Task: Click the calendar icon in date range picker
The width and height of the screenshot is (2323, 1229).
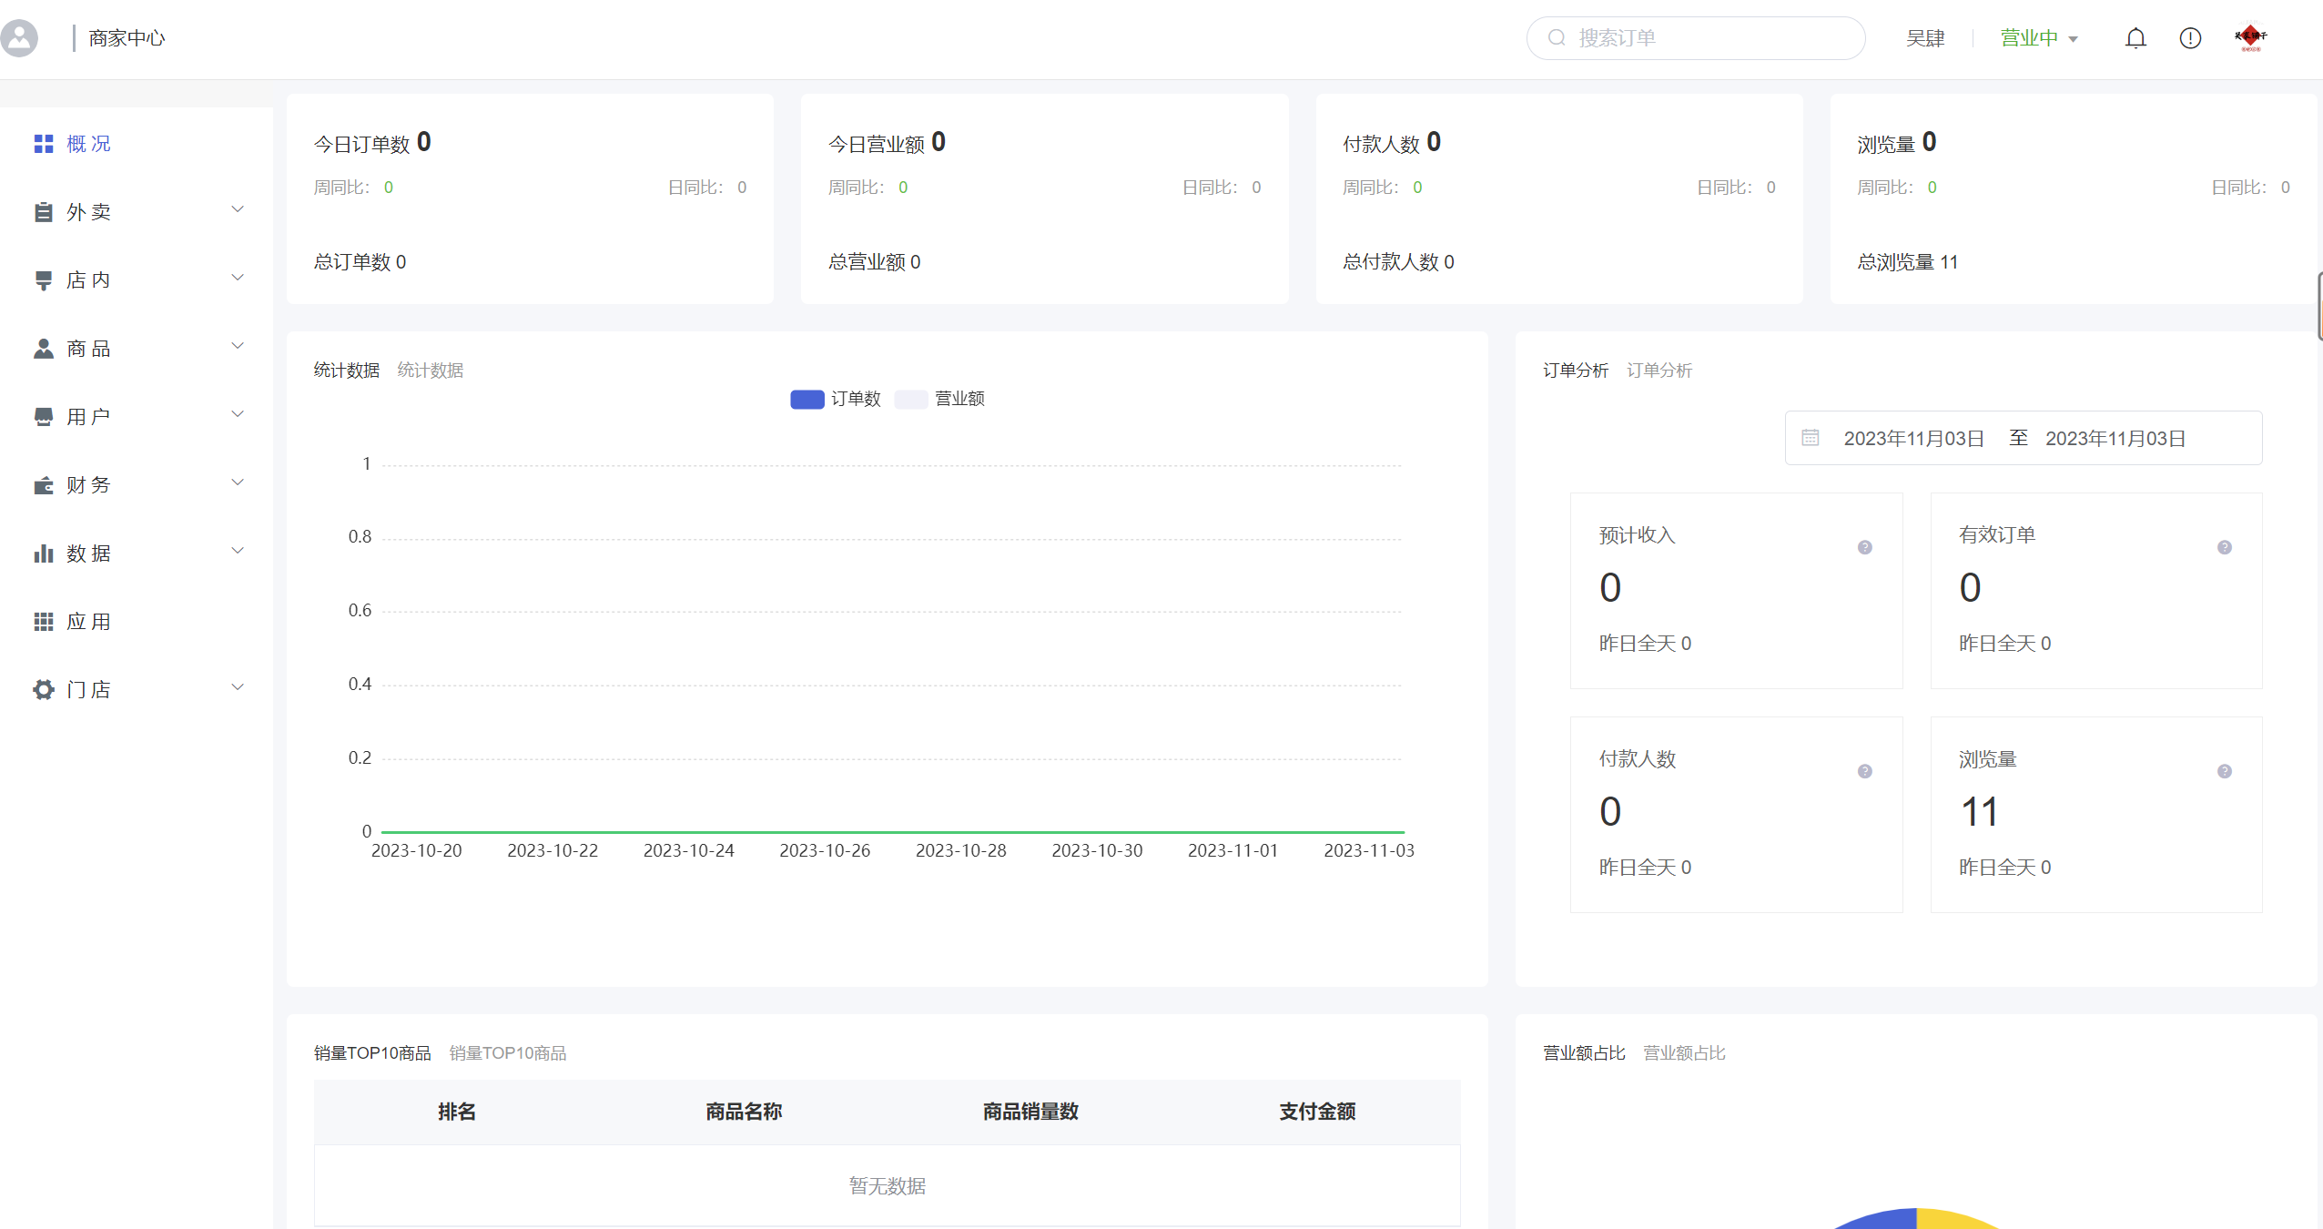Action: point(1811,438)
